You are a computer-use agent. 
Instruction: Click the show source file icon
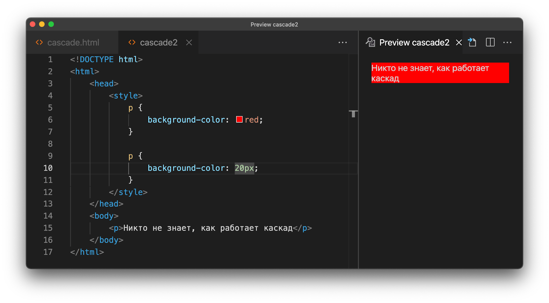click(472, 42)
